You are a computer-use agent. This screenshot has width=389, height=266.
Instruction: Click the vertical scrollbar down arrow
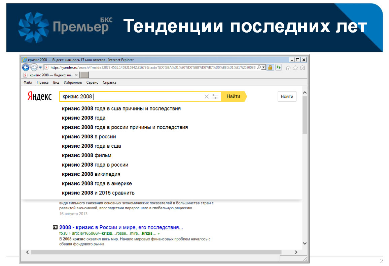coord(305,243)
